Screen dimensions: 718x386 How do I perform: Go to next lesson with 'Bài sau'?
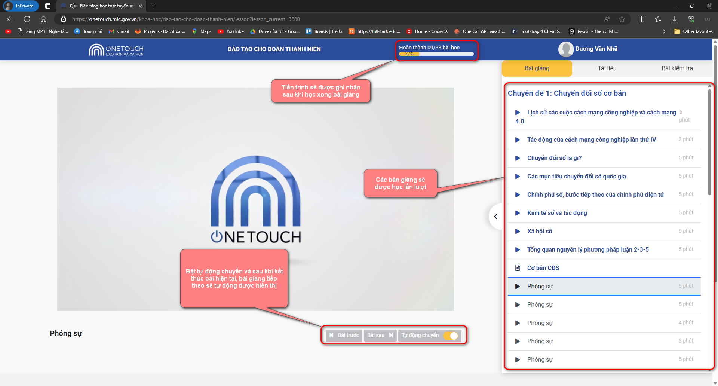coord(380,336)
